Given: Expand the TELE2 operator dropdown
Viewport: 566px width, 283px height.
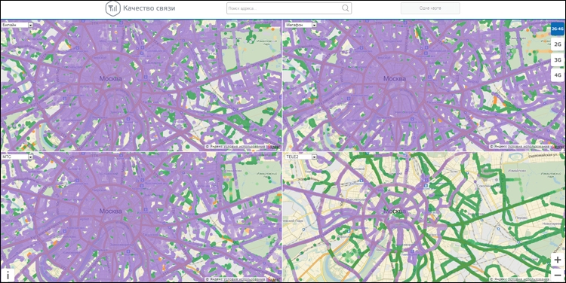Looking at the screenshot, I should [300, 157].
